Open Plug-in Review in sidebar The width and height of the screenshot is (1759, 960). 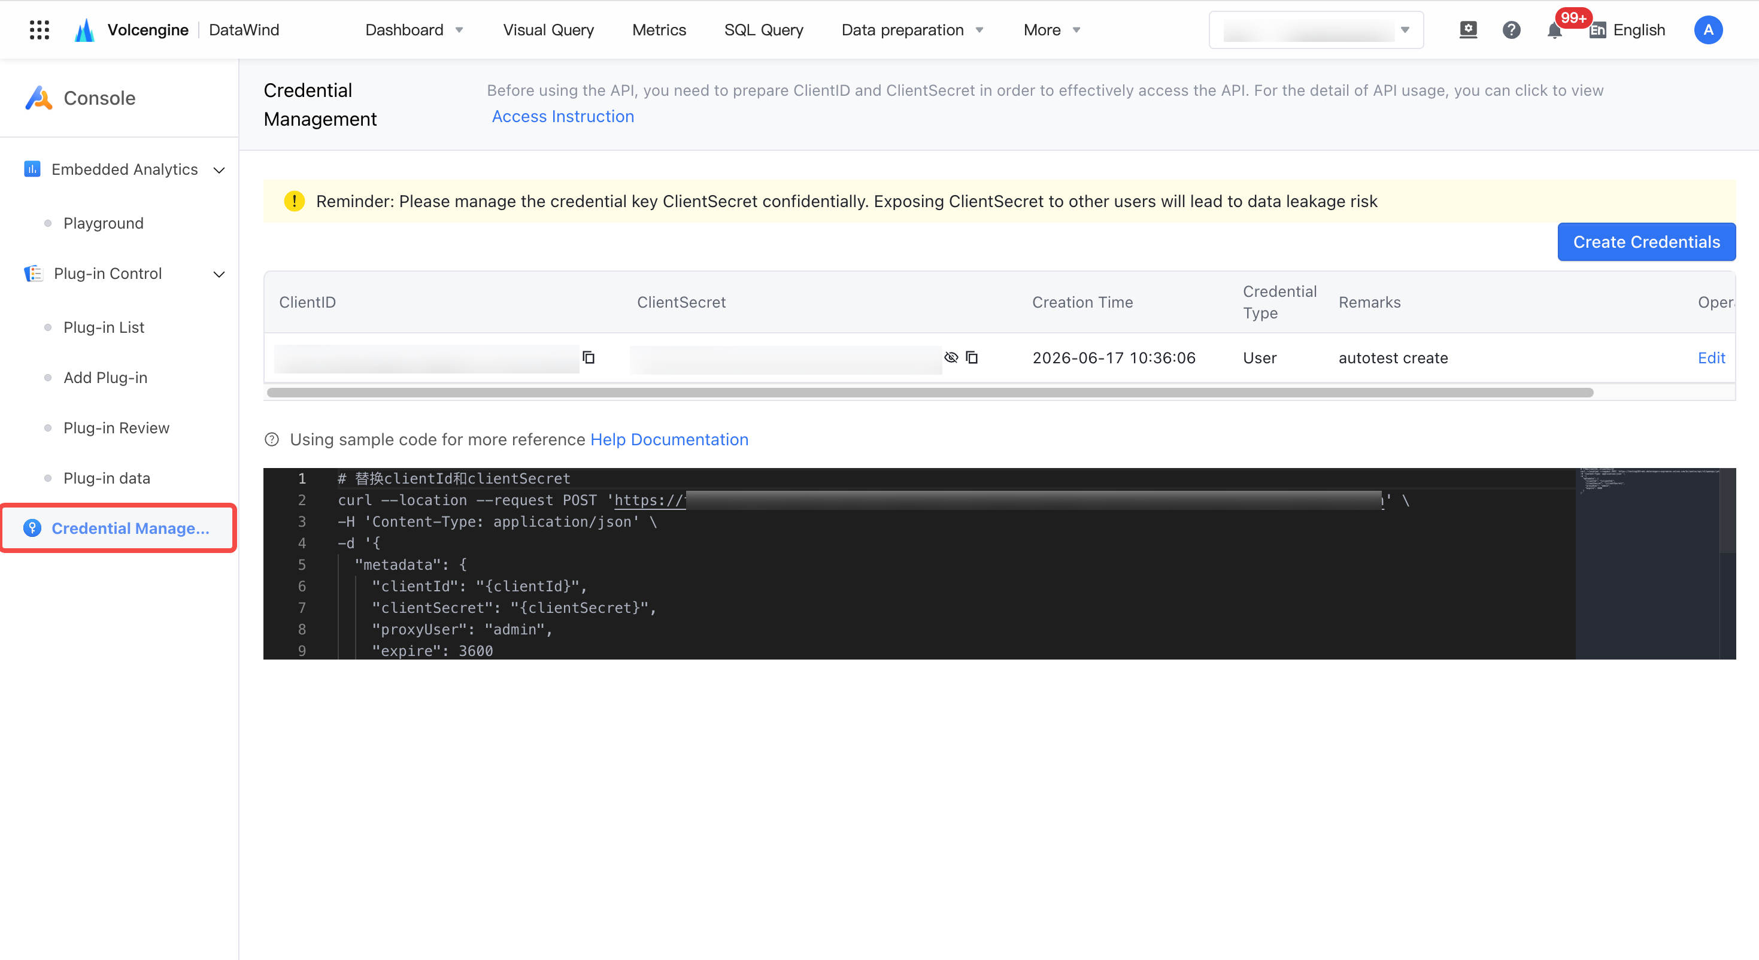(116, 428)
